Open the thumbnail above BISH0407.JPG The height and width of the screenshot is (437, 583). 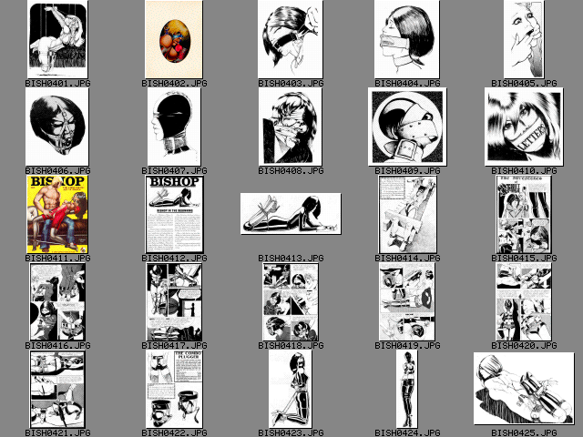pos(174,127)
